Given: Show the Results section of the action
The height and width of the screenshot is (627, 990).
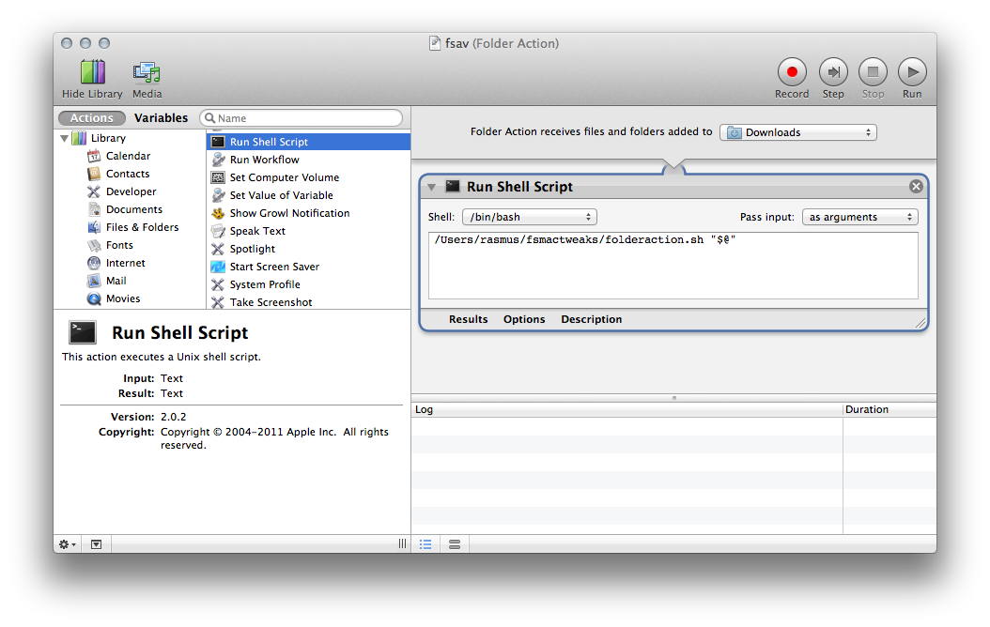Looking at the screenshot, I should pyautogui.click(x=469, y=319).
